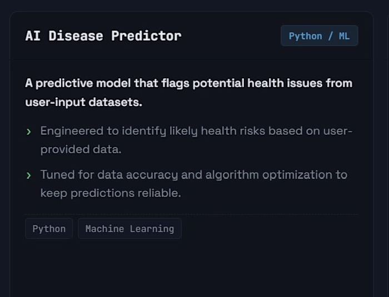Image resolution: width=389 pixels, height=297 pixels.
Task: Click the provided data line
Action: (x=81, y=149)
